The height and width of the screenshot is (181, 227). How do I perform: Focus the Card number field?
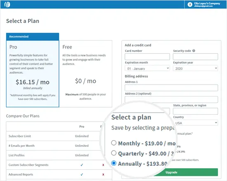pos(147,56)
